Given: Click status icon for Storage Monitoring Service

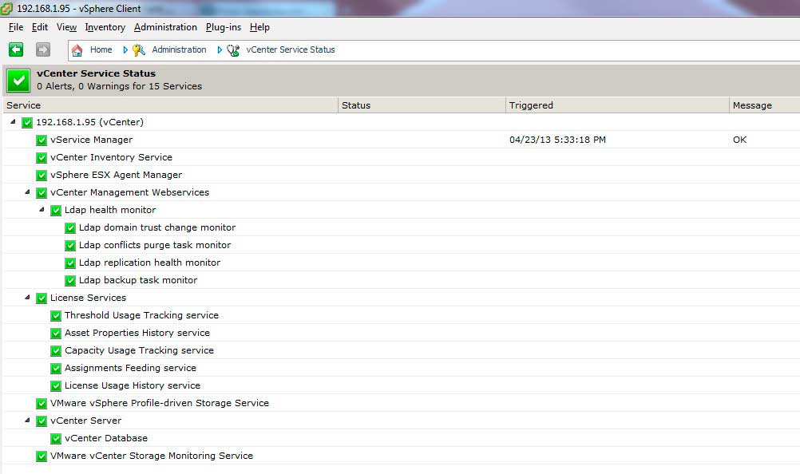Looking at the screenshot, I should (x=42, y=456).
